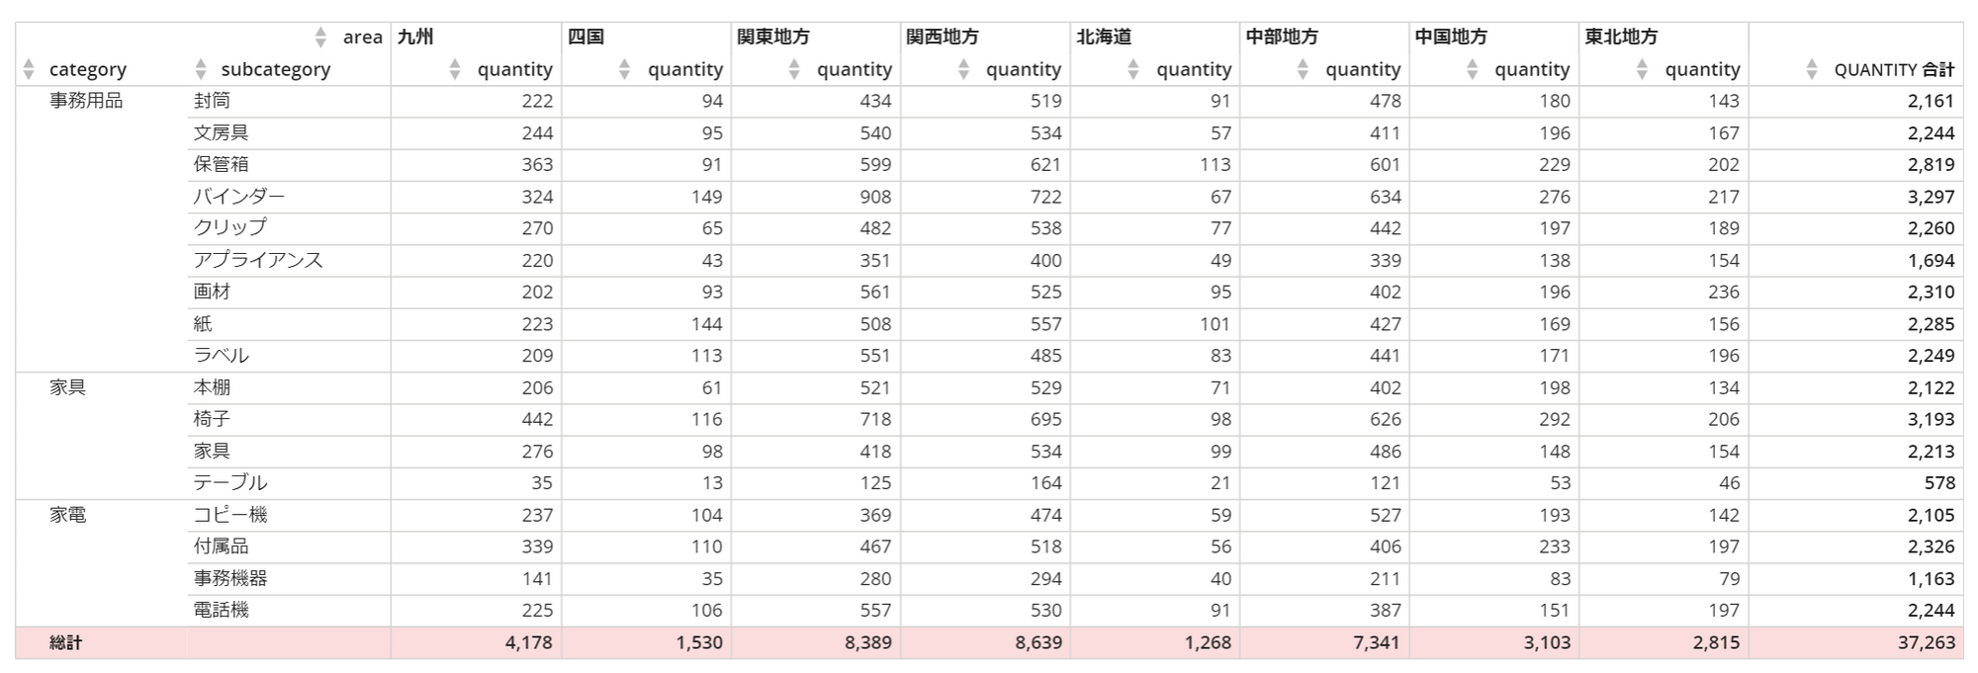
Task: Select the 事務用品 category cell
Action: tap(86, 101)
